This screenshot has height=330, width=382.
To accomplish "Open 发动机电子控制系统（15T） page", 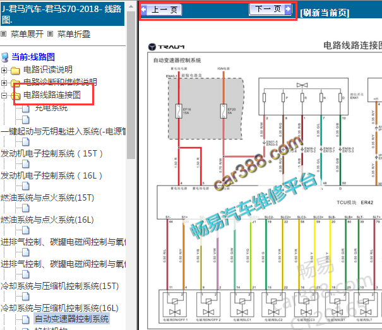I will pyautogui.click(x=52, y=154).
